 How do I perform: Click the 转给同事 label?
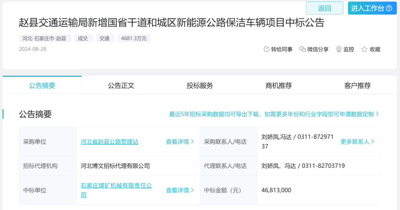[x=281, y=50]
